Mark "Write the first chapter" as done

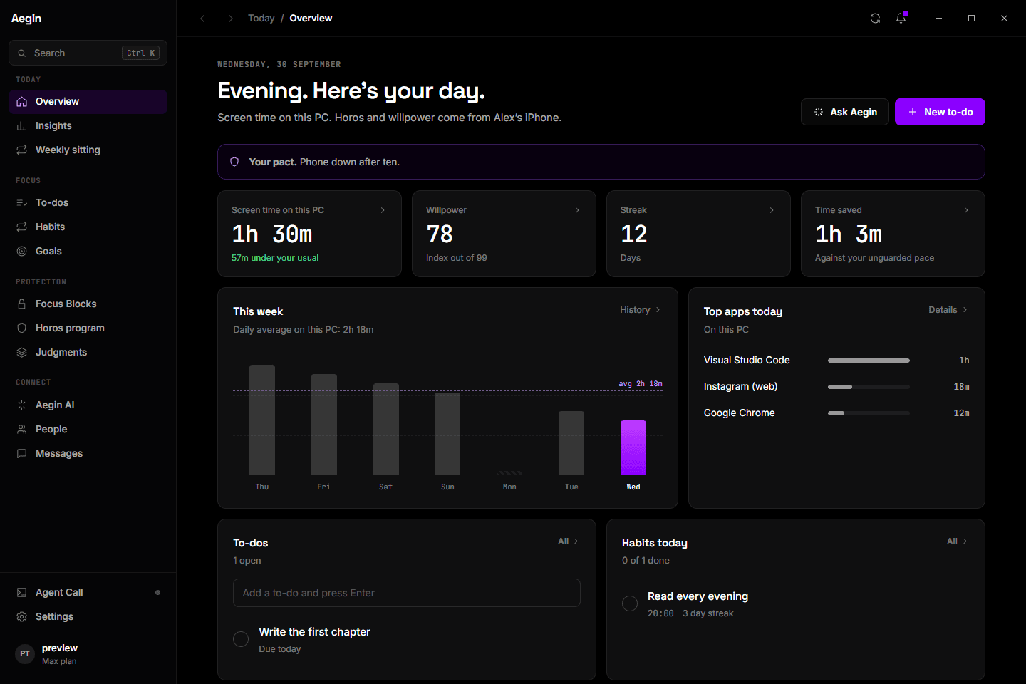tap(241, 639)
